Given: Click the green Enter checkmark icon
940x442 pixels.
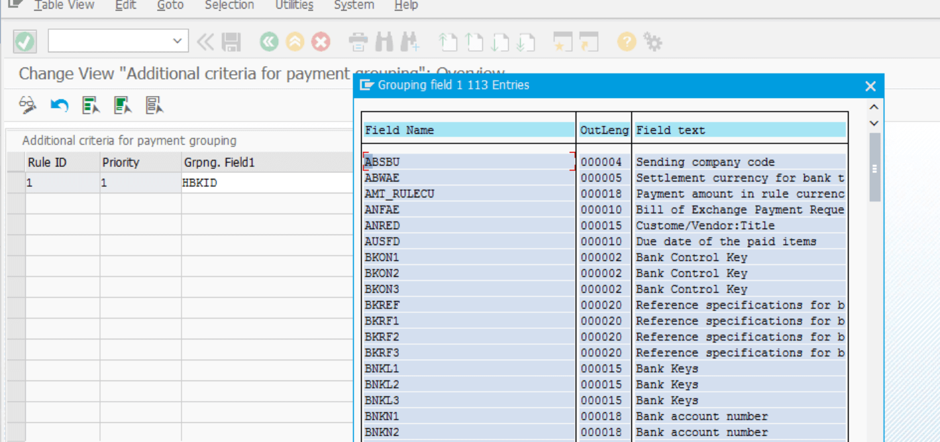Looking at the screenshot, I should pyautogui.click(x=25, y=42).
